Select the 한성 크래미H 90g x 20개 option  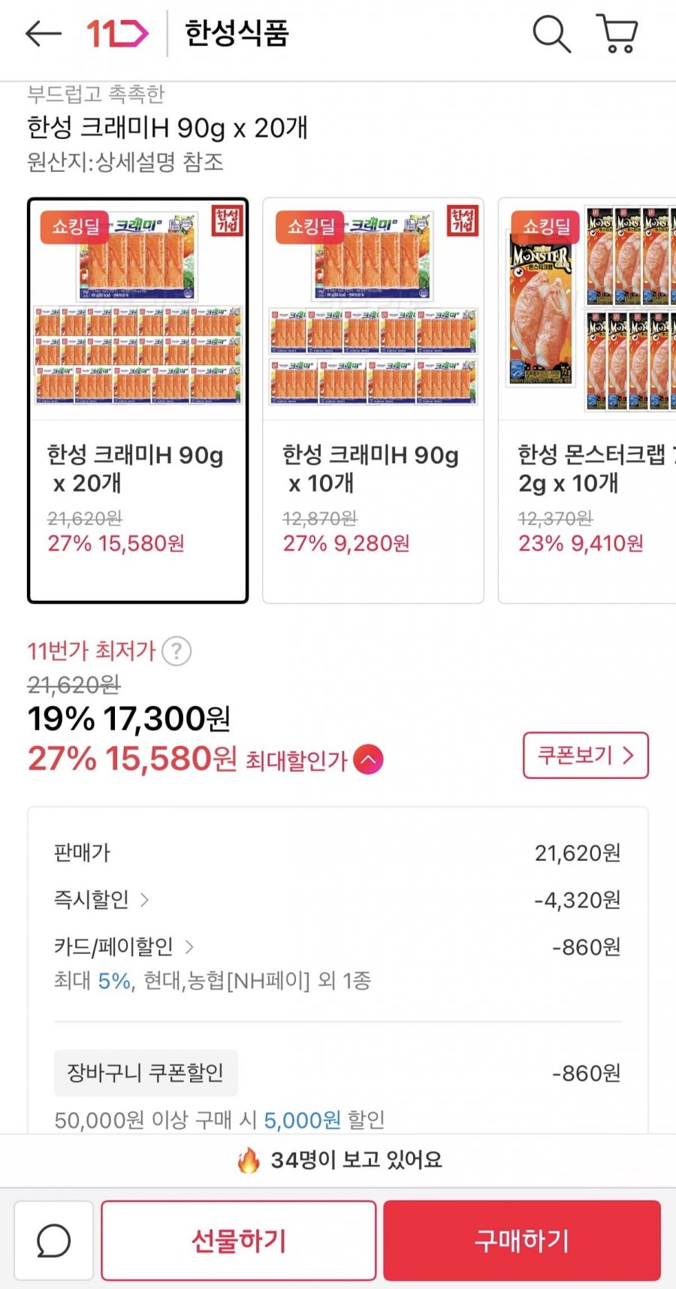point(138,400)
